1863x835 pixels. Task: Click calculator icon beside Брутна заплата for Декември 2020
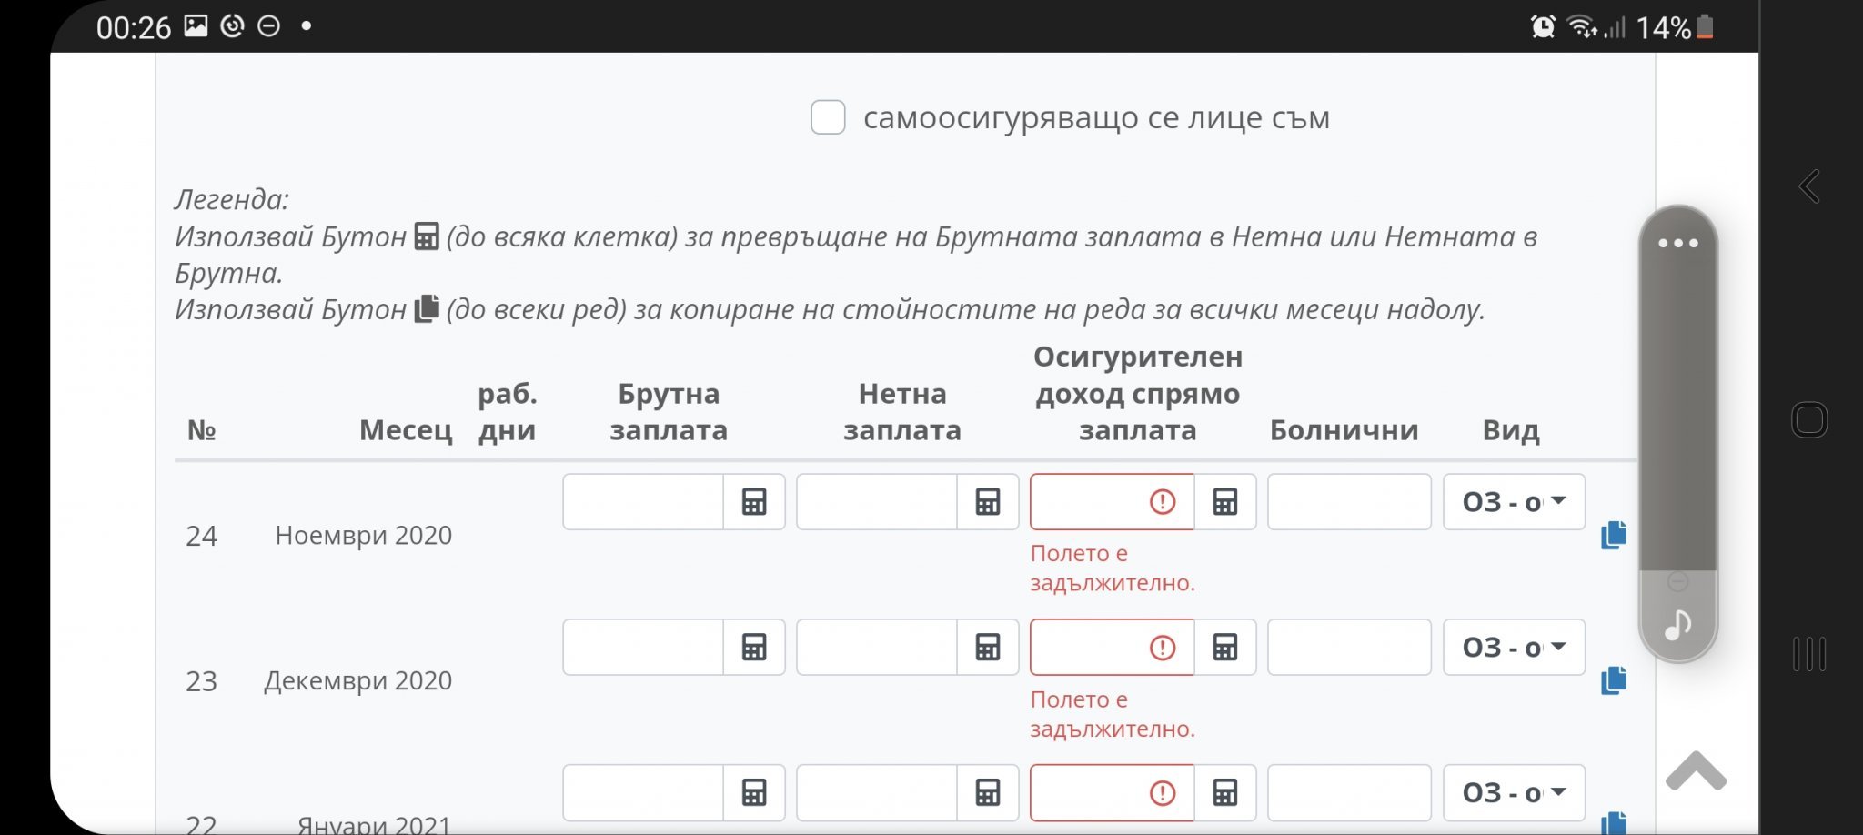point(754,648)
